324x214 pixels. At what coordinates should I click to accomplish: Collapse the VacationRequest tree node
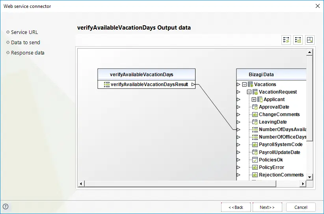tap(249, 92)
